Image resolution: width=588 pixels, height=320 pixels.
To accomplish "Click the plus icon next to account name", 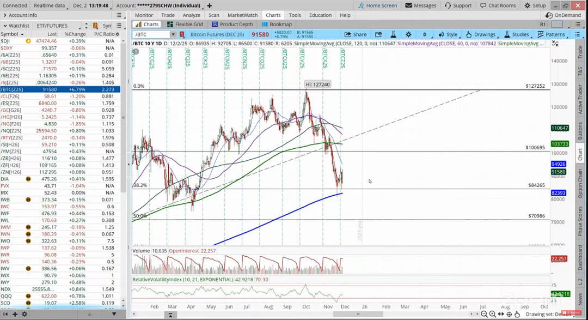I will (x=209, y=5).
